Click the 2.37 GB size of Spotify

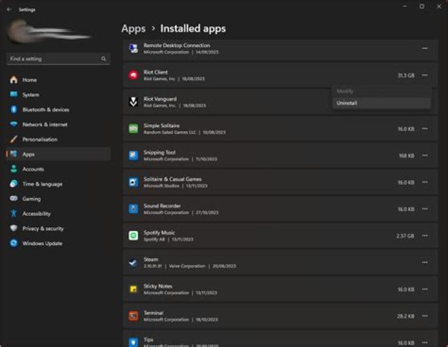(405, 236)
